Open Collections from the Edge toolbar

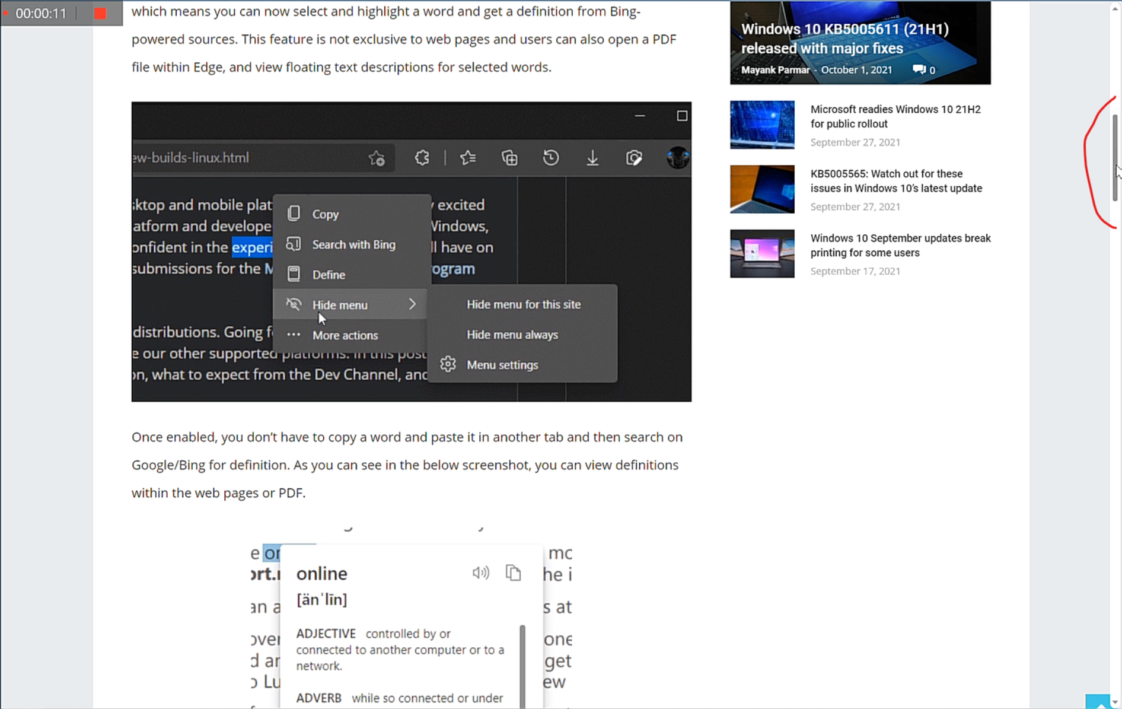point(509,158)
